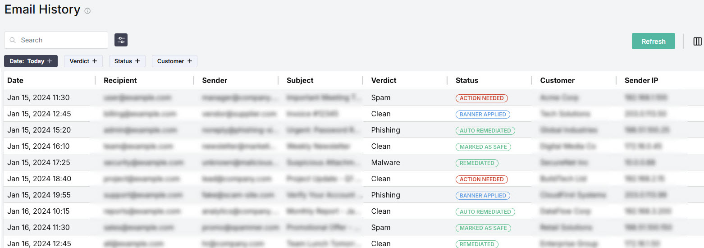Image resolution: width=704 pixels, height=248 pixels.
Task: Open the filter sliders icon button
Action: [121, 40]
